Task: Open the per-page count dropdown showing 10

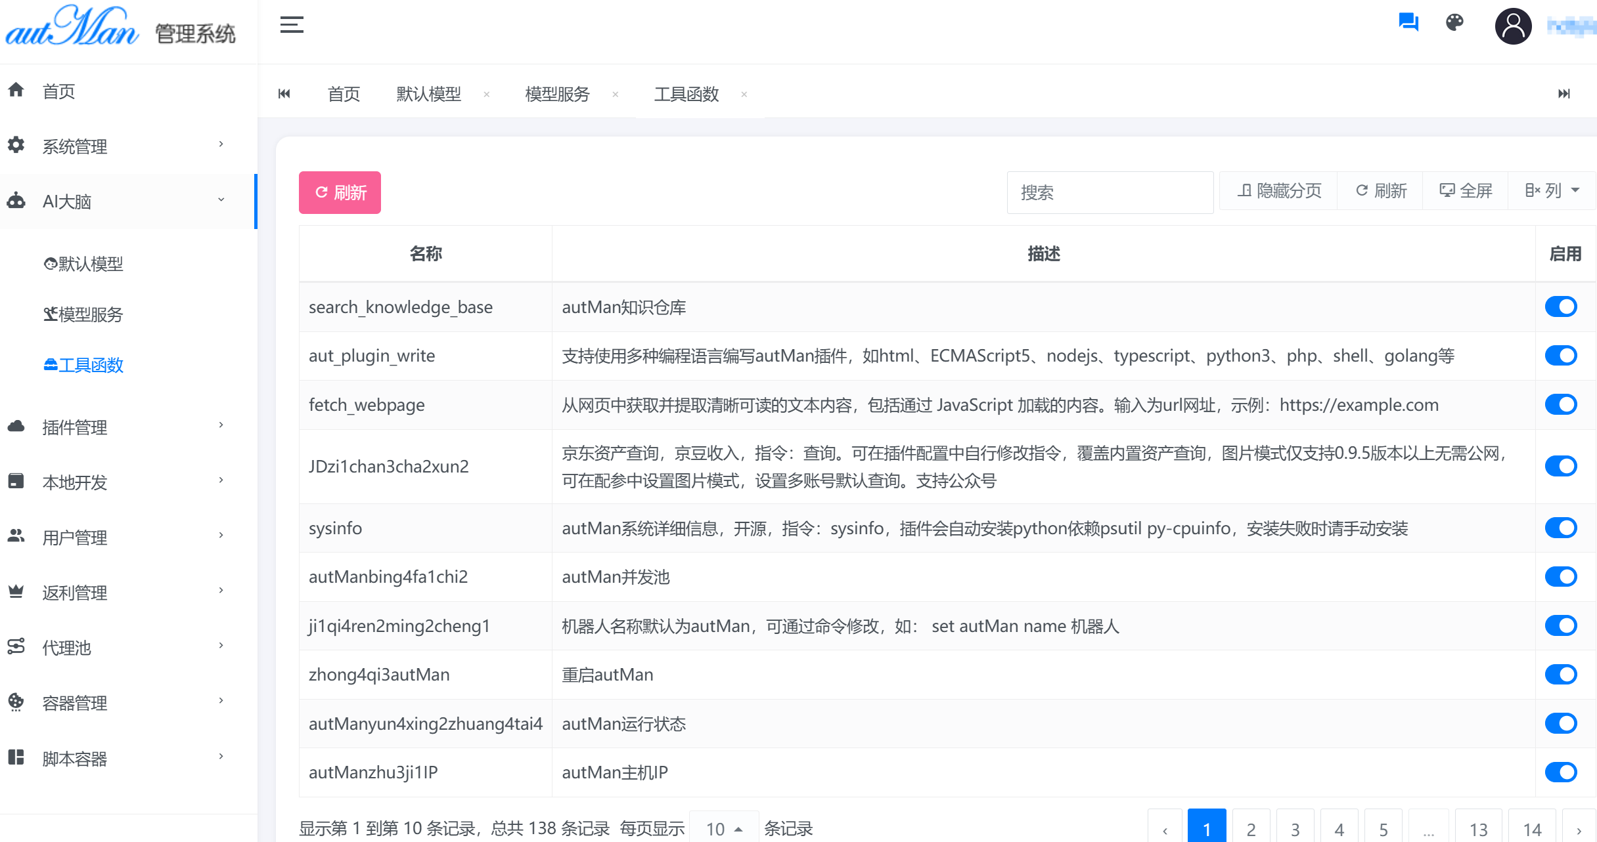Action: (x=723, y=828)
